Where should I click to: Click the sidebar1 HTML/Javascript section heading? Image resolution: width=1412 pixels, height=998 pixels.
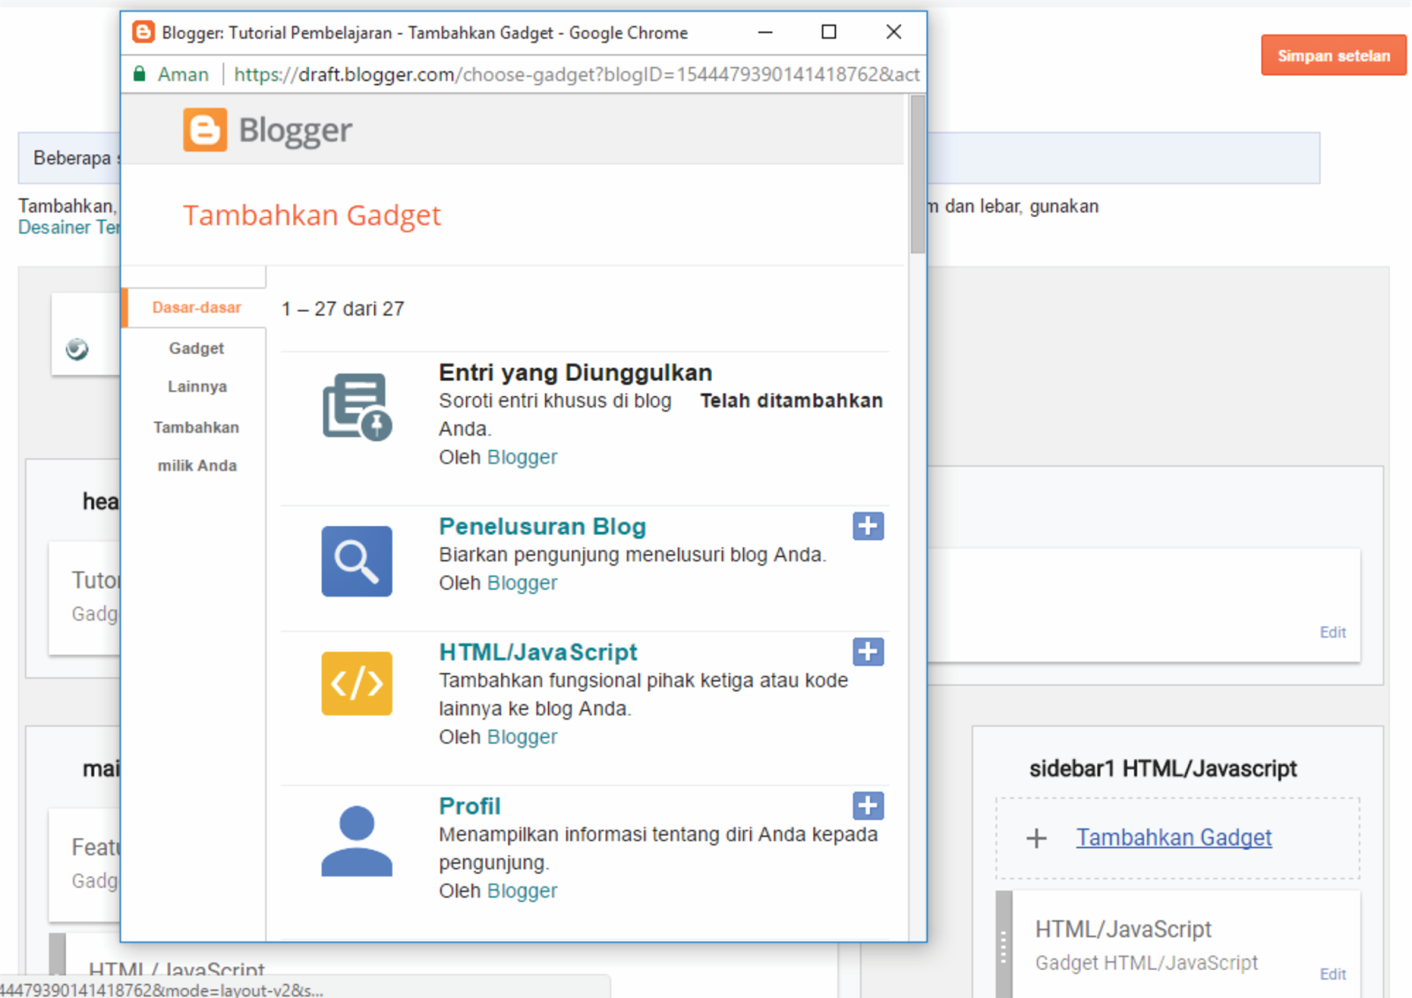(x=1163, y=769)
